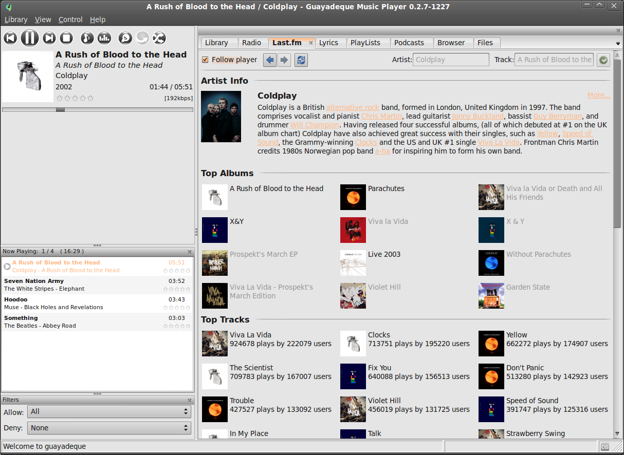The height and width of the screenshot is (455, 624).
Task: Follow the a-ha band link
Action: [382, 151]
